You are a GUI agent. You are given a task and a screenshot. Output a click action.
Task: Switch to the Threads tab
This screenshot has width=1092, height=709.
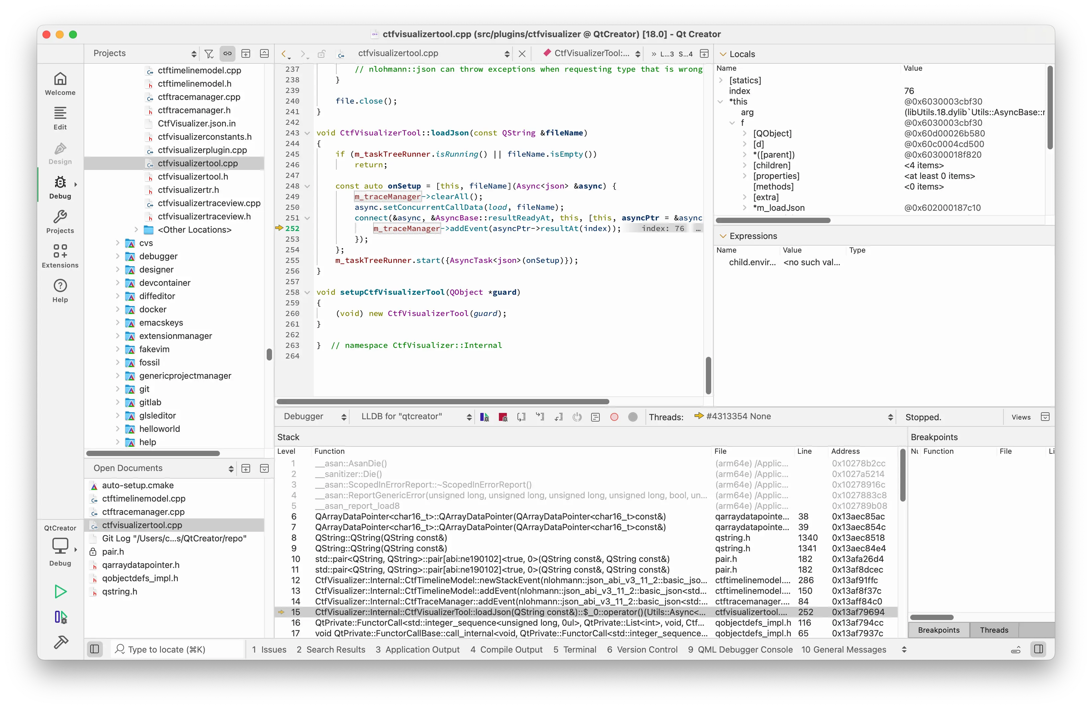point(994,630)
